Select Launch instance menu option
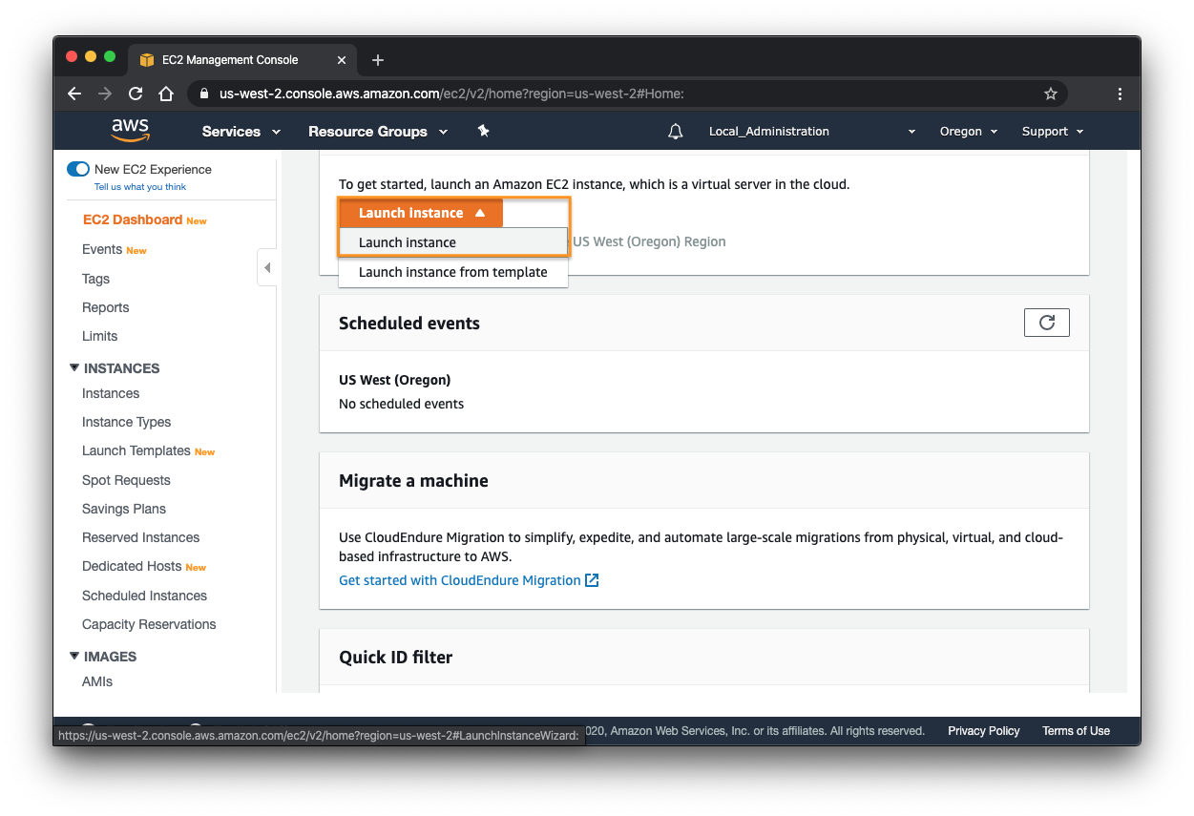 pos(453,242)
